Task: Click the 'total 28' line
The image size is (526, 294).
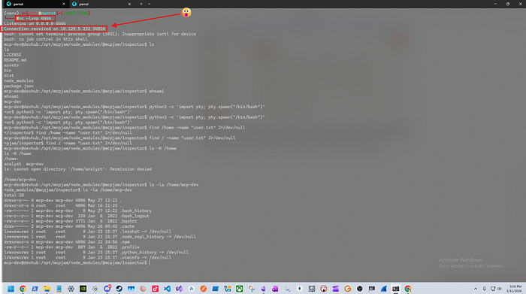Action: [x=14, y=195]
